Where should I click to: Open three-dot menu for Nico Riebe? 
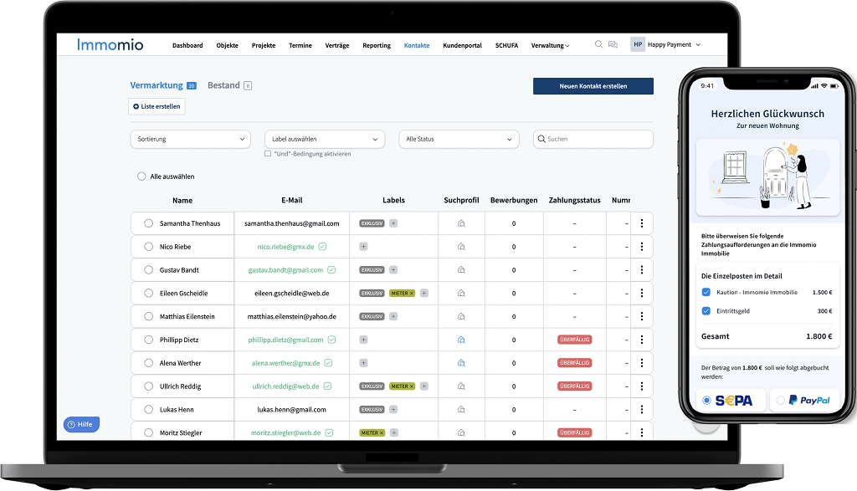click(642, 247)
